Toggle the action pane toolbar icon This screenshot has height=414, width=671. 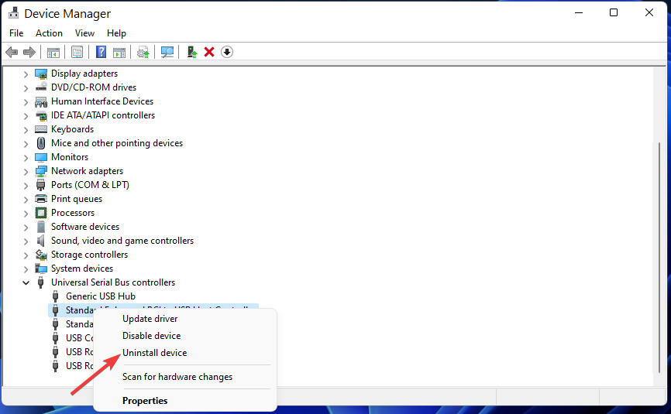click(119, 52)
